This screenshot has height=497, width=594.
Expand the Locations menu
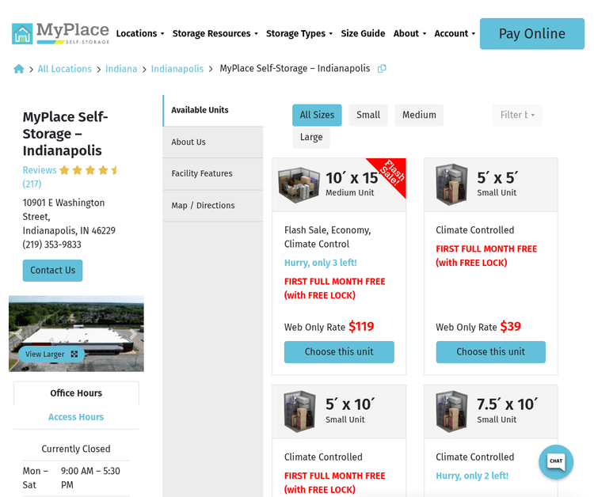[140, 33]
